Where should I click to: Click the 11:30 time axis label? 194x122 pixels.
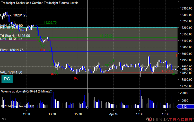click(26, 114)
